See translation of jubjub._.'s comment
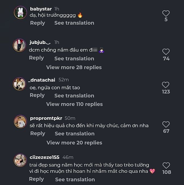Screen dimensions: 184x185 point(74,58)
